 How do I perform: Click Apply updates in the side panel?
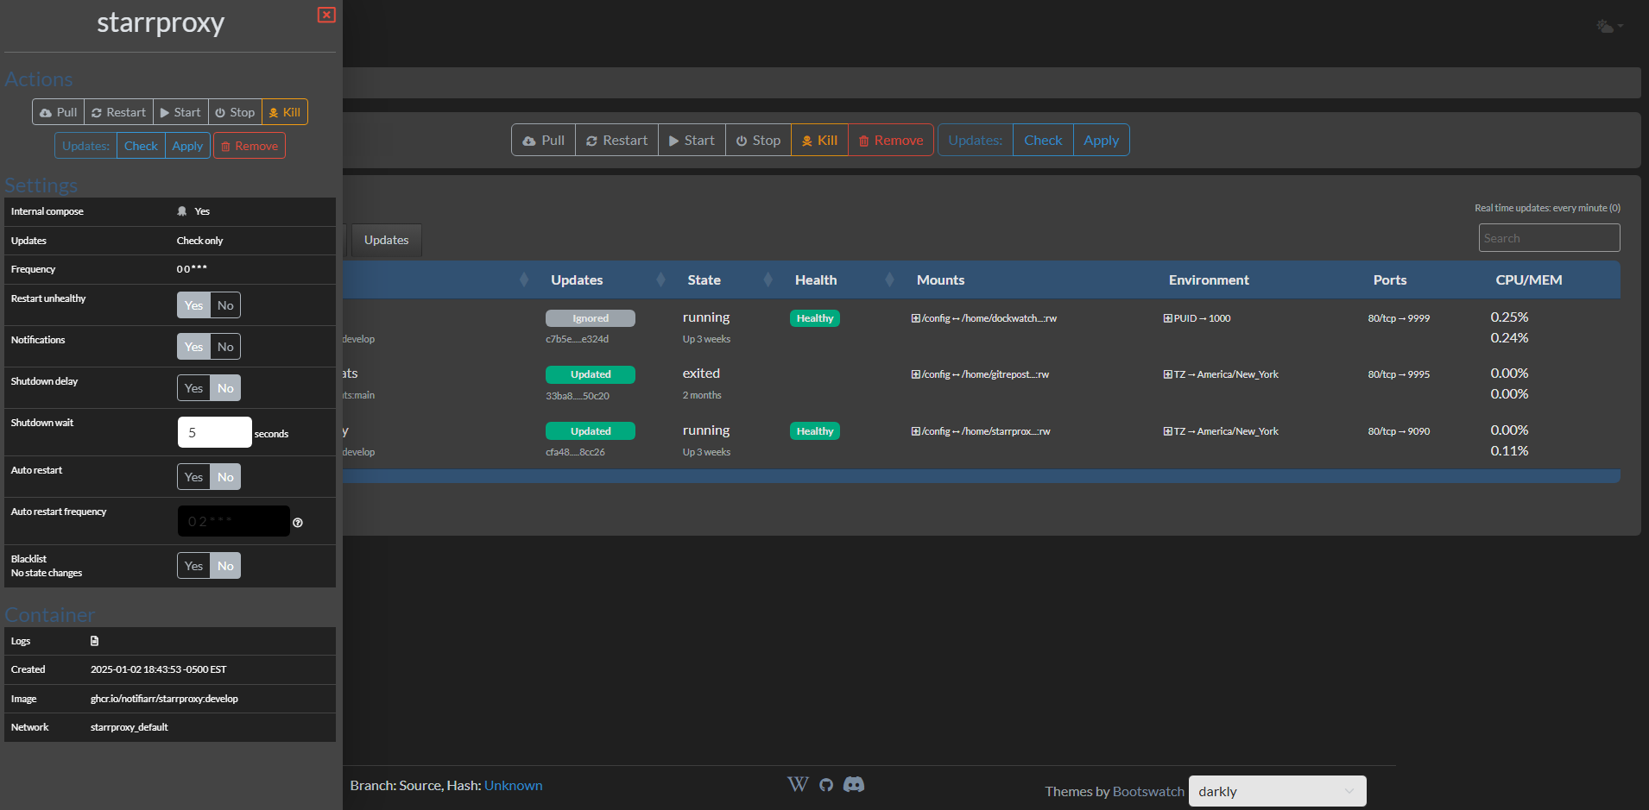(187, 146)
